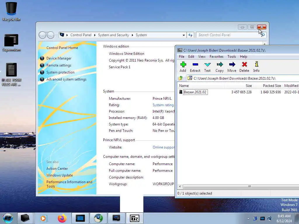Show hidden tray icons arrow
299x224 pixels.
tap(248, 219)
